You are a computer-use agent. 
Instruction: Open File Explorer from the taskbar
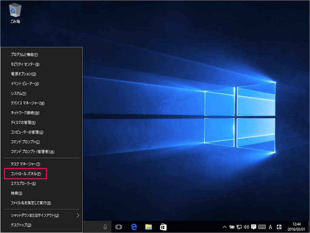point(148,227)
